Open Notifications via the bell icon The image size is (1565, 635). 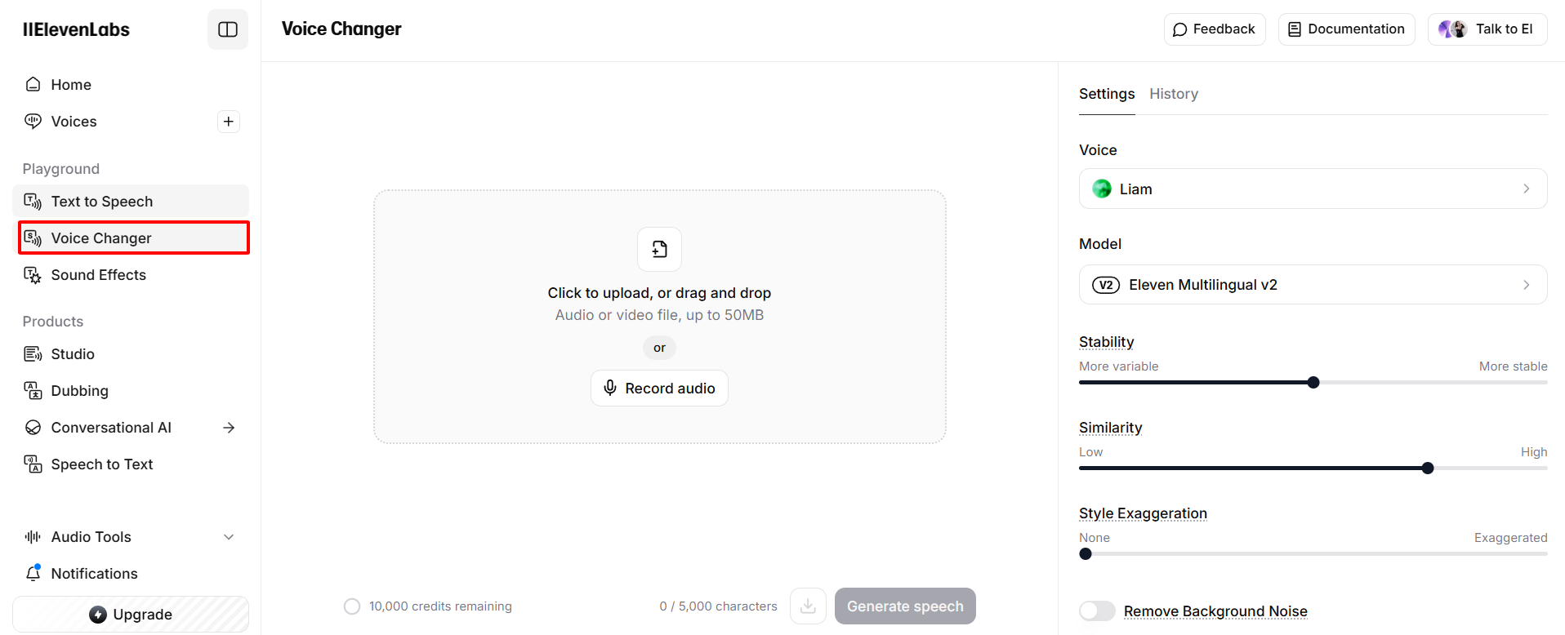(x=33, y=573)
